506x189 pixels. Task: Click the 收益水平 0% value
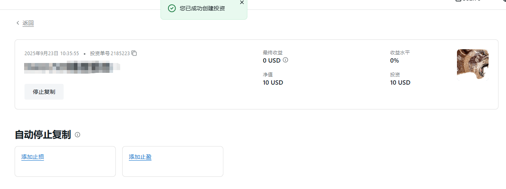point(394,61)
